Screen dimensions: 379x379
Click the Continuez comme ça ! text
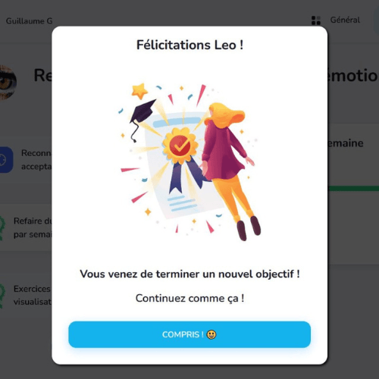[x=189, y=298]
